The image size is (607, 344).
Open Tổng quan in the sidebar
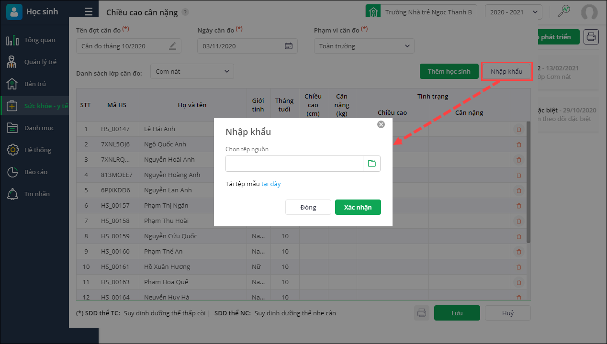click(40, 40)
